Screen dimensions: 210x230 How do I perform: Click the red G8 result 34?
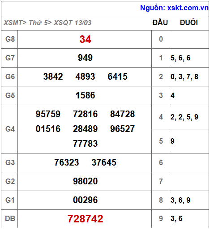click(x=85, y=39)
